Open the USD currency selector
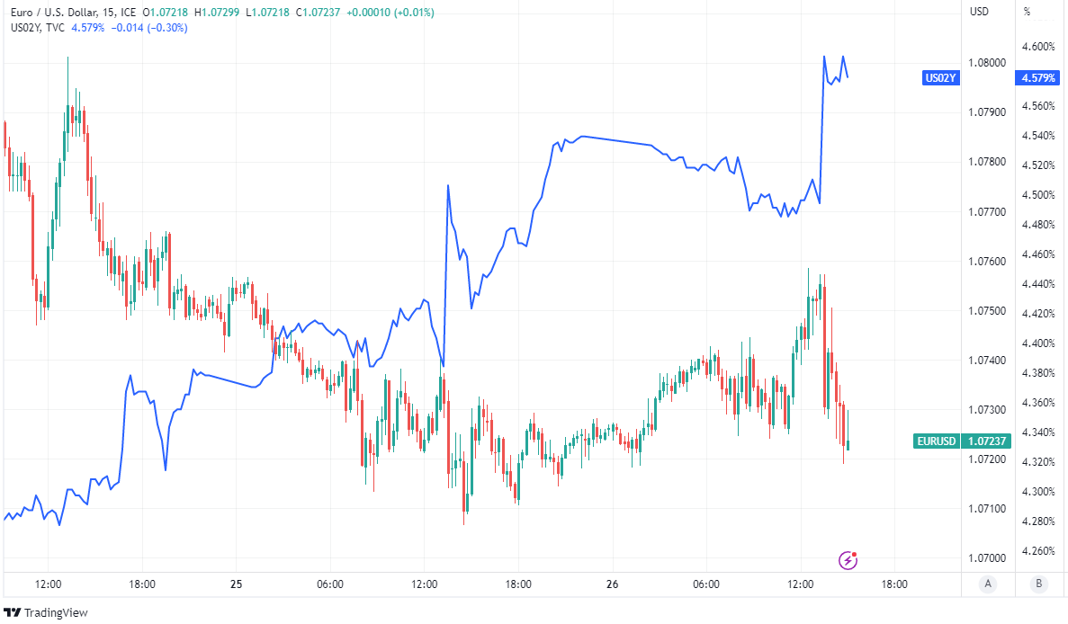The height and width of the screenshot is (624, 1068). tap(979, 12)
